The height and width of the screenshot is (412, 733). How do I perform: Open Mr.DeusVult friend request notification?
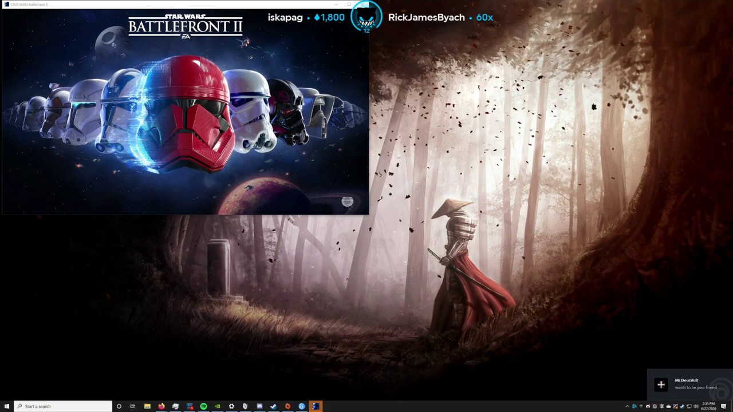point(689,385)
